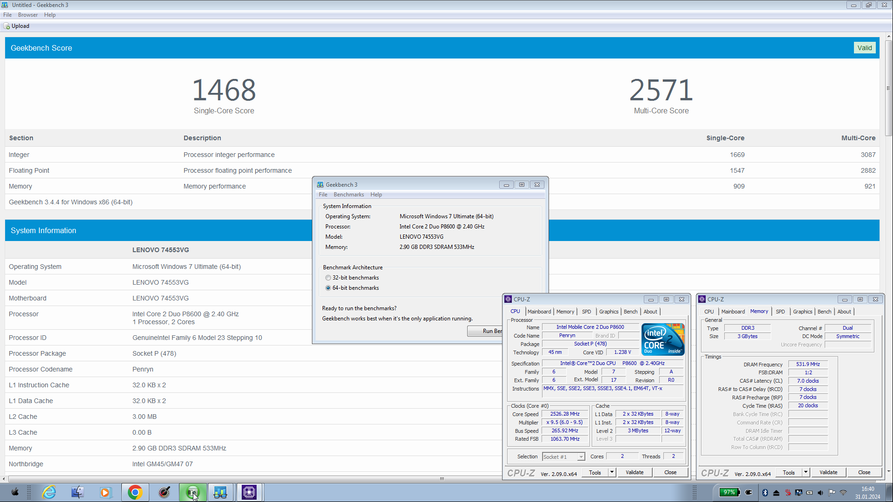Open the Wi-Fi network tray icon
This screenshot has height=502, width=893.
coord(843,493)
